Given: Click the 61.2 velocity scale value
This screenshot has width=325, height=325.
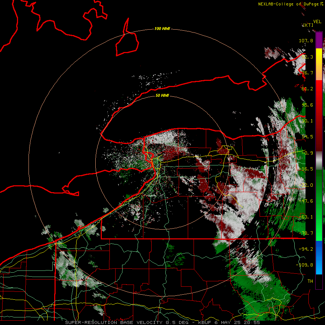Looking at the screenshot, I should [x=307, y=89].
